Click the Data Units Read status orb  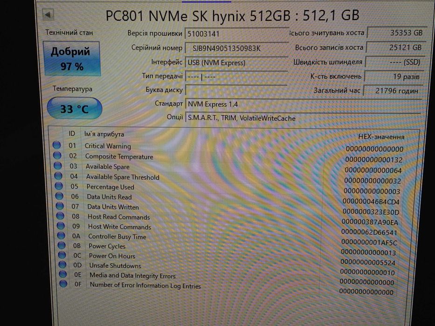tap(59, 196)
